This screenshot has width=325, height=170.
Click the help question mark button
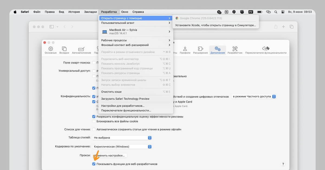[283, 164]
